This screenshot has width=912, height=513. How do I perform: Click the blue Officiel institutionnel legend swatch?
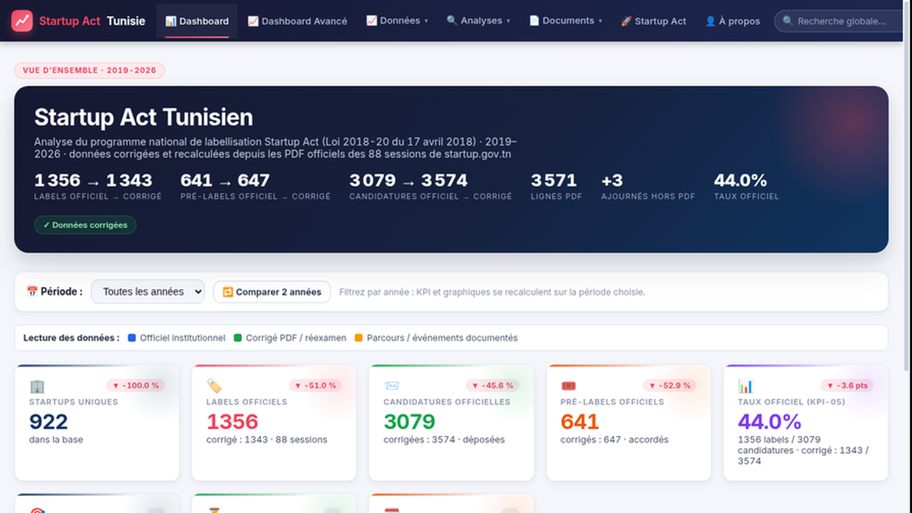132,338
